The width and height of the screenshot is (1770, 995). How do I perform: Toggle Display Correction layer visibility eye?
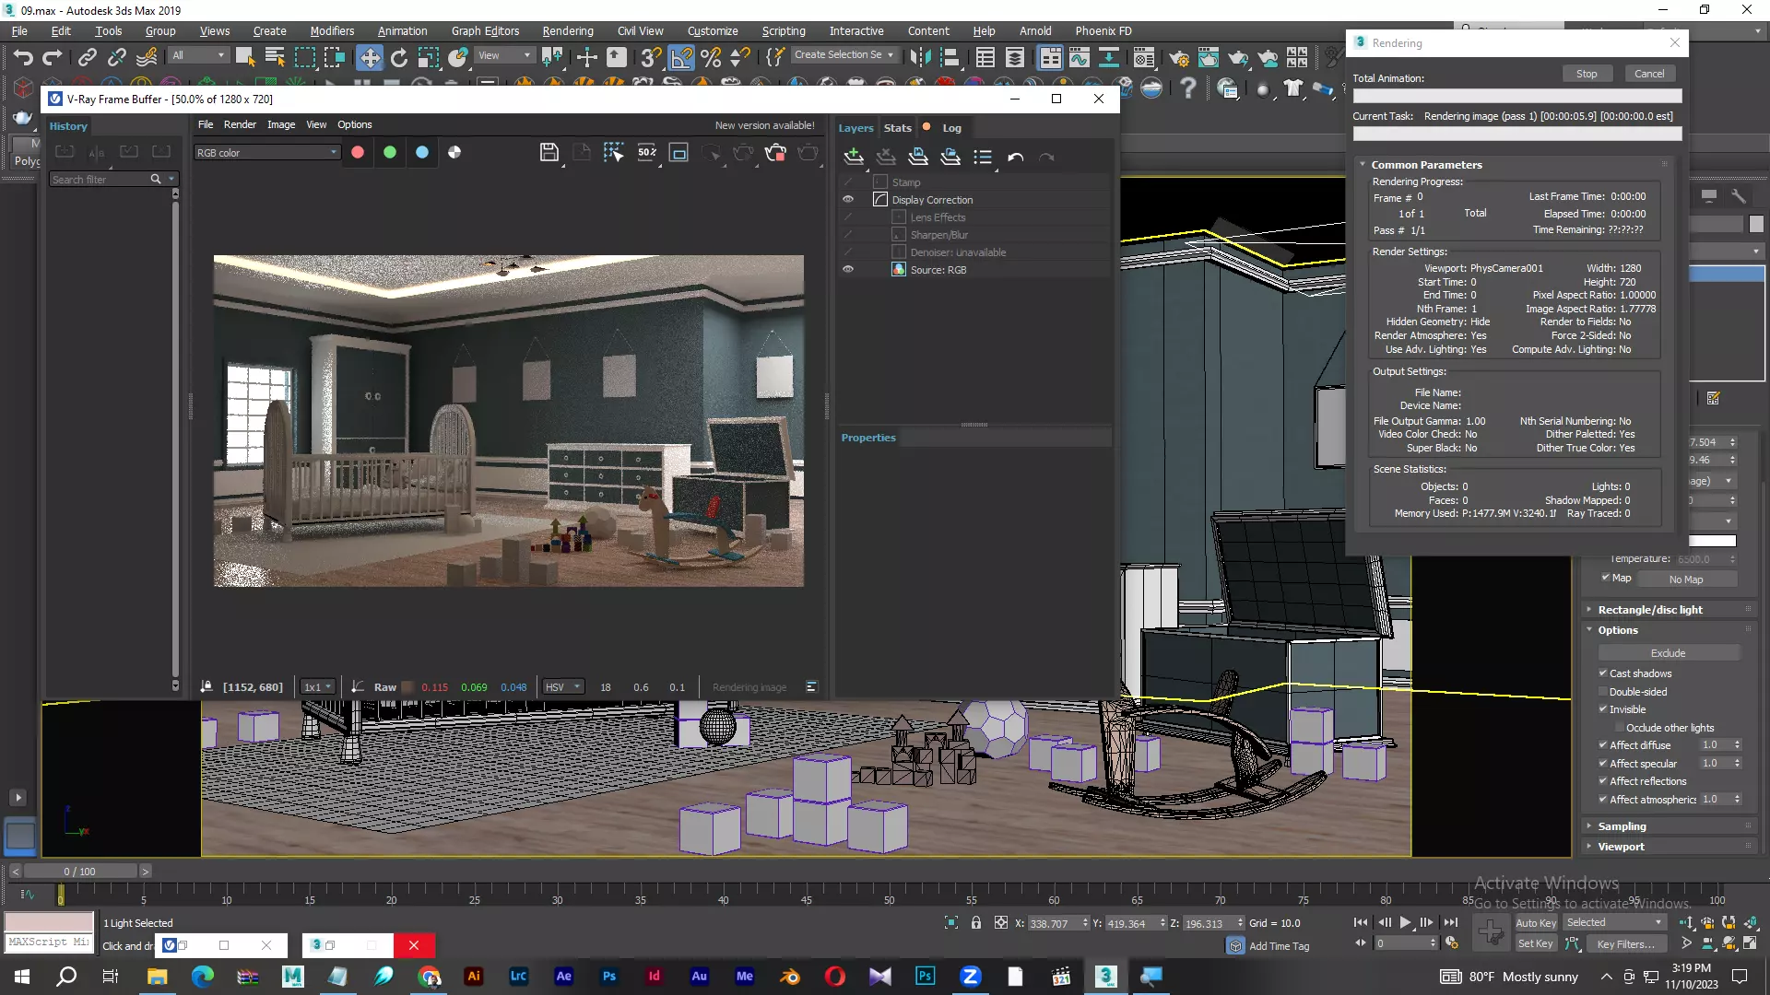pos(848,200)
